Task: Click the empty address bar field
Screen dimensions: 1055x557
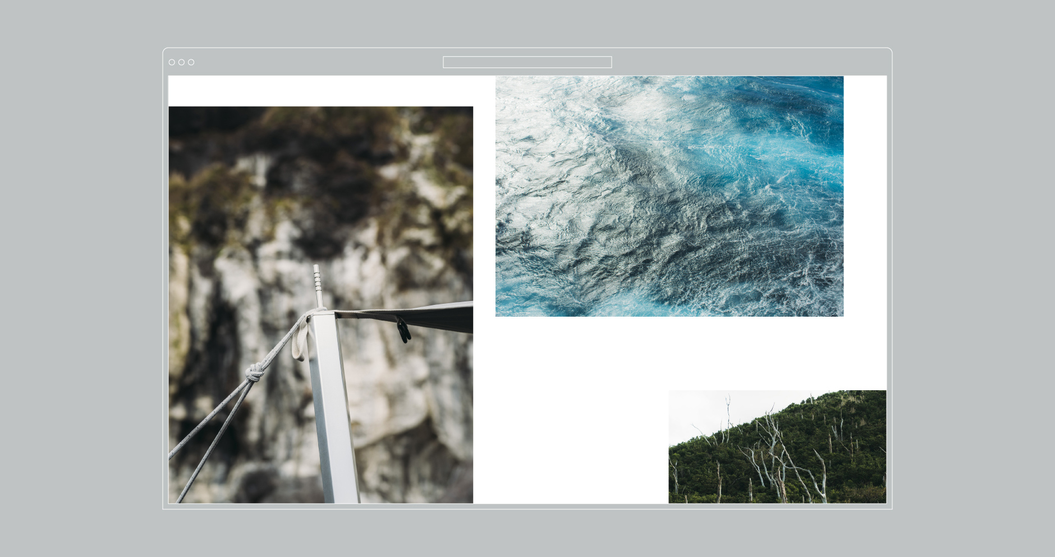Action: click(x=527, y=62)
